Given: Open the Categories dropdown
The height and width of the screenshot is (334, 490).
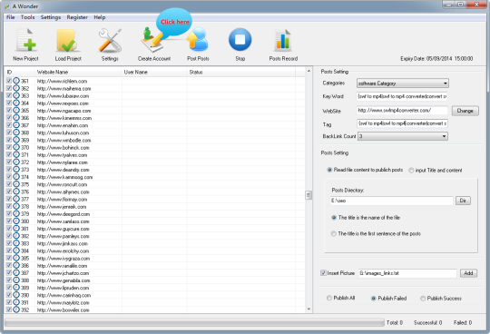Looking at the screenshot, I should click(403, 83).
